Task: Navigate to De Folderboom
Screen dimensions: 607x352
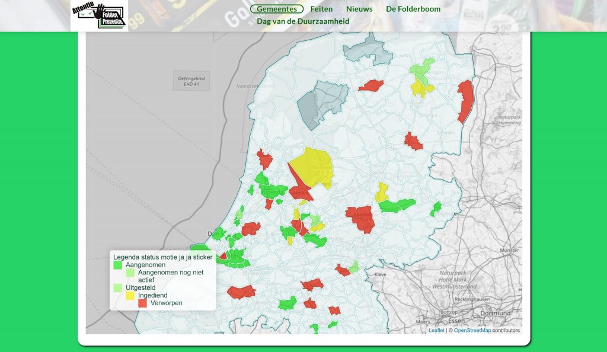Action: coord(413,9)
